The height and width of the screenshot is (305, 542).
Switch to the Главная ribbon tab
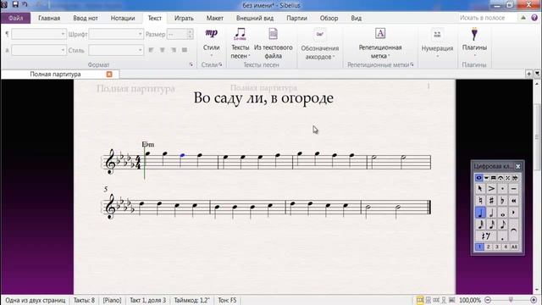(x=49, y=18)
